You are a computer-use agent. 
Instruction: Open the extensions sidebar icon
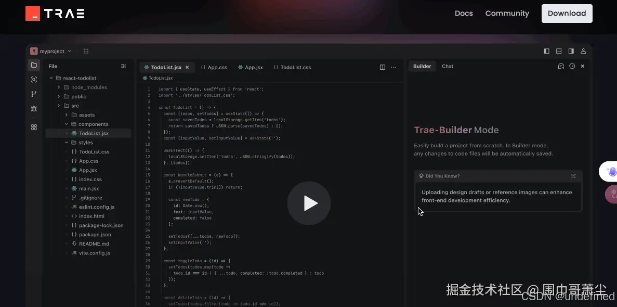tap(34, 127)
